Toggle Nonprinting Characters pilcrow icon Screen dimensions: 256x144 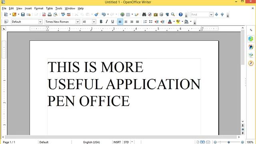coord(167,14)
